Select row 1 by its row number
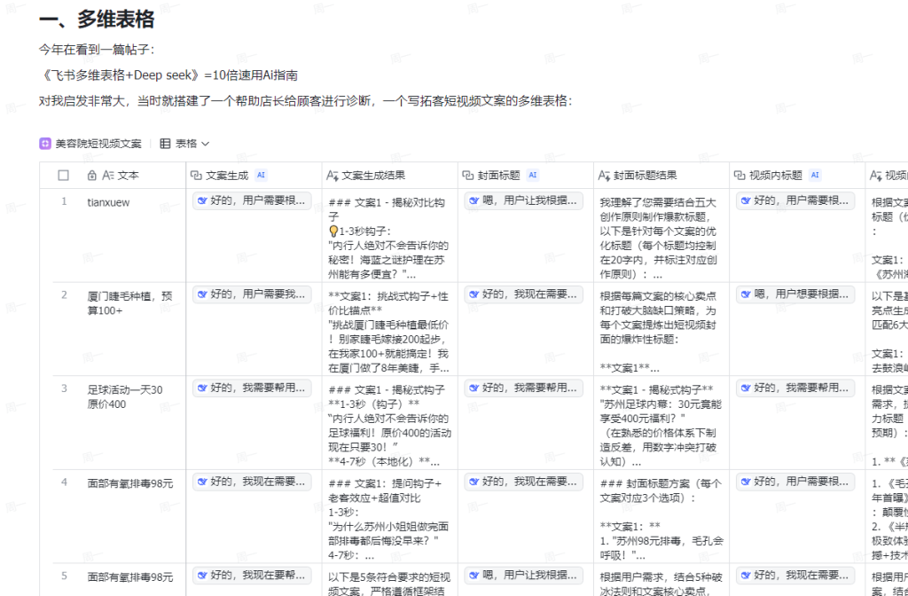Image resolution: width=908 pixels, height=596 pixels. click(64, 201)
